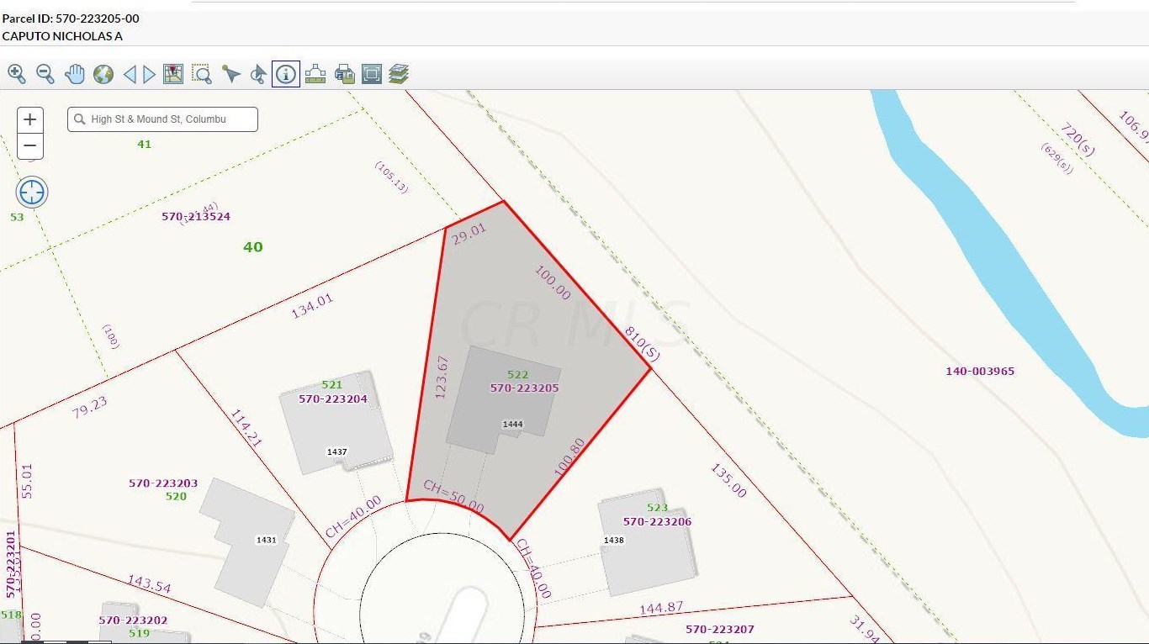
Task: Click the full extent globe icon
Action: pos(103,74)
